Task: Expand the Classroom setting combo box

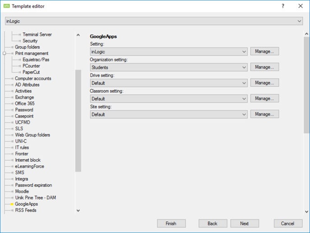Action: 244,98
